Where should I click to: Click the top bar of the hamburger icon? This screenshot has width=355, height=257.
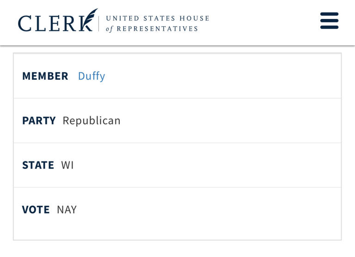[329, 14]
